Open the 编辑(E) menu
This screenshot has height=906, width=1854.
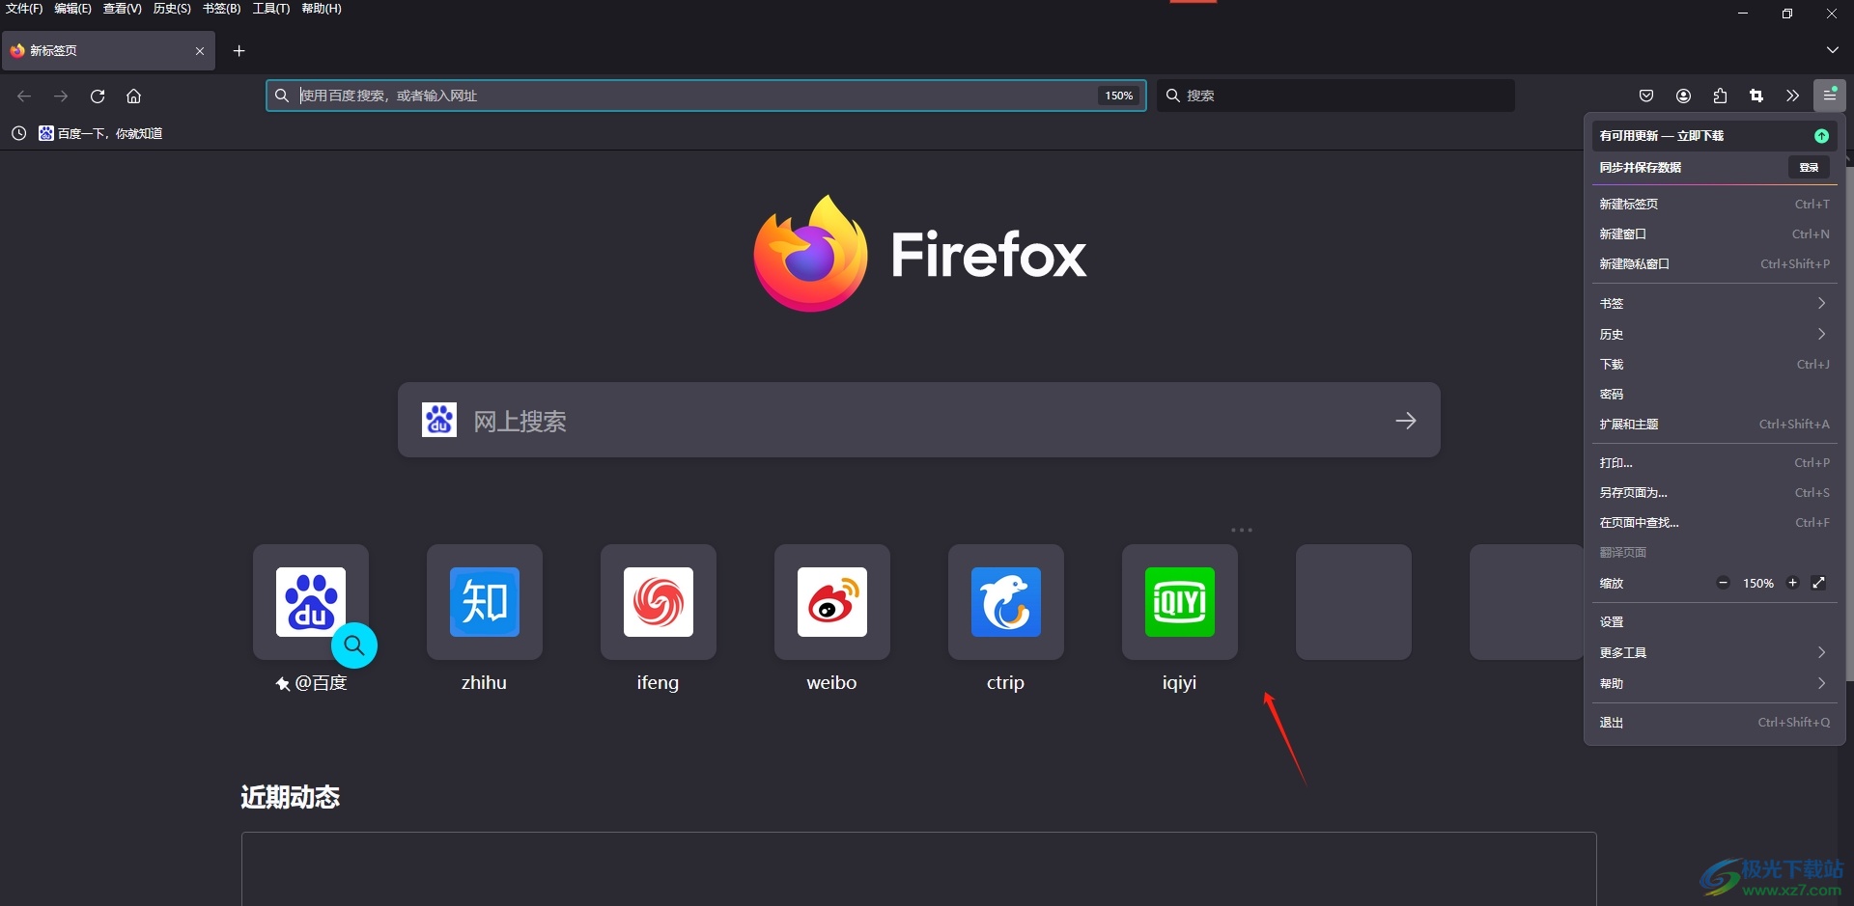(x=72, y=9)
